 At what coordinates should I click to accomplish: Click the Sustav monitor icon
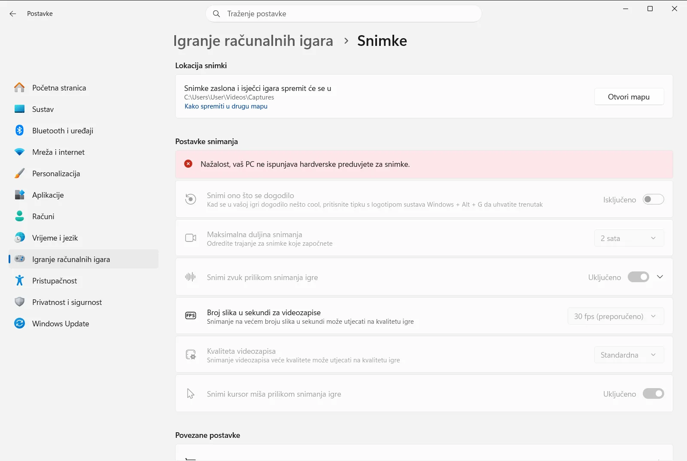(x=19, y=109)
